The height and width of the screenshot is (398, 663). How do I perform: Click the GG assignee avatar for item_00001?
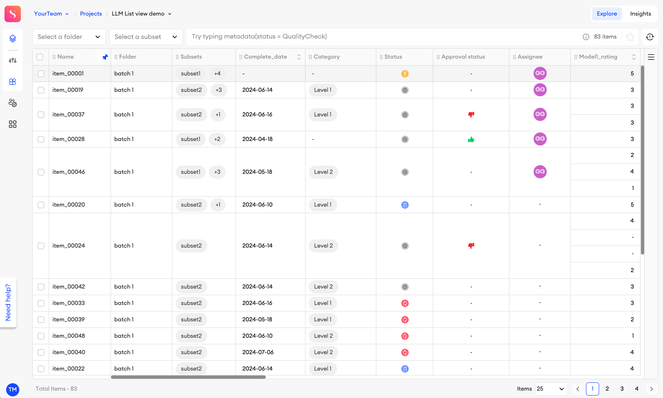click(x=540, y=73)
